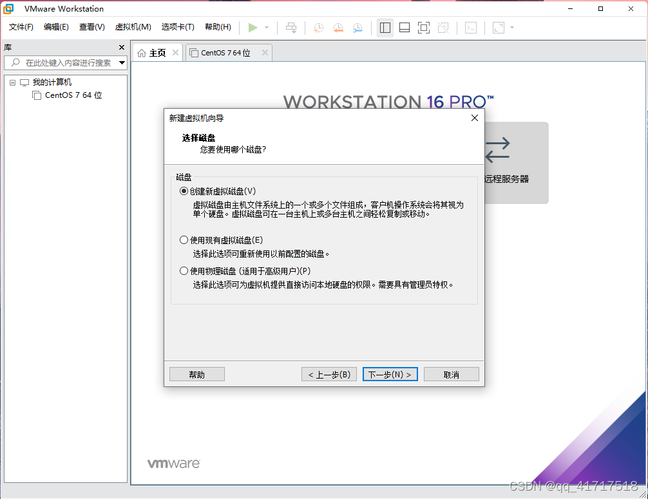Open the 编辑(E) menu

[56, 27]
